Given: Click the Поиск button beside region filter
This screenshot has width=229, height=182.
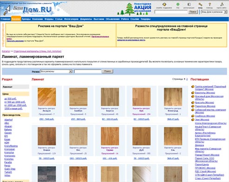Looking at the screenshot, I should coord(107,71).
